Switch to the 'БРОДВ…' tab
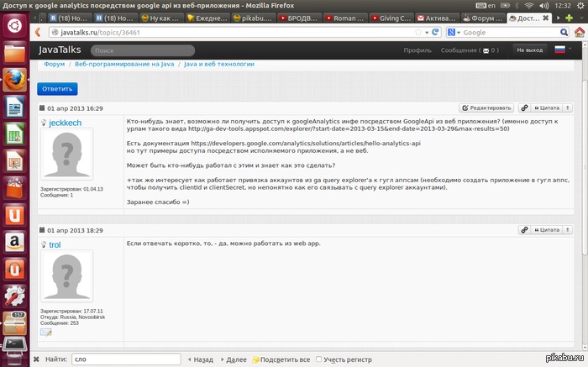The image size is (588, 367). point(299,18)
